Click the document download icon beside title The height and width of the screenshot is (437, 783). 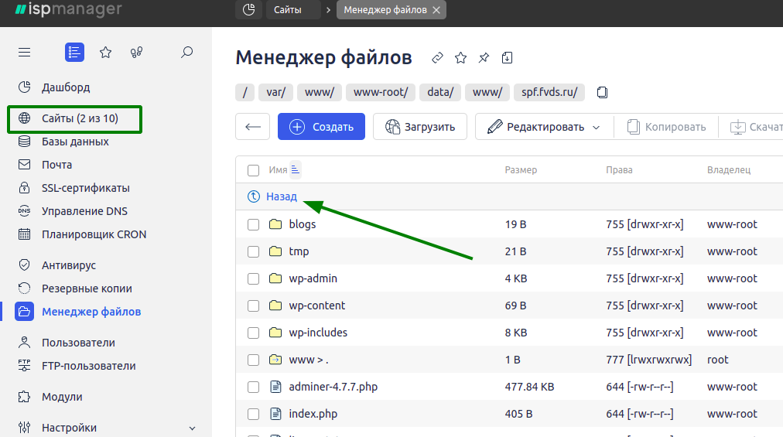[507, 58]
